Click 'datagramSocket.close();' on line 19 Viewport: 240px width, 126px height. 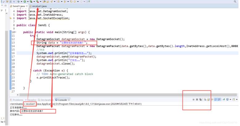[56, 63]
